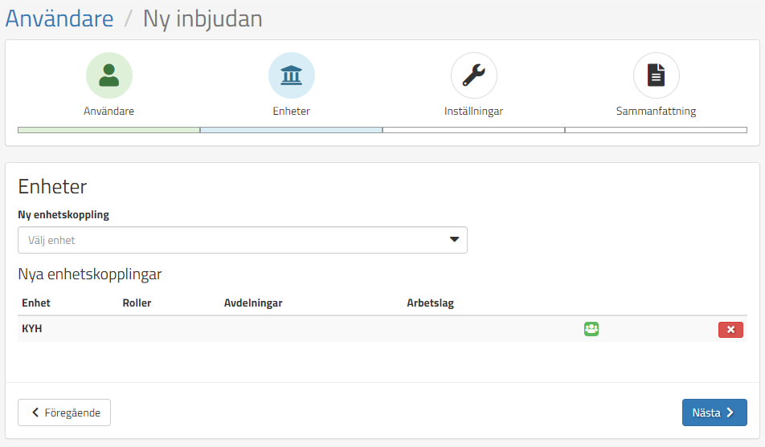
Task: Open the Användare breadcrumb link
Action: pyautogui.click(x=59, y=18)
